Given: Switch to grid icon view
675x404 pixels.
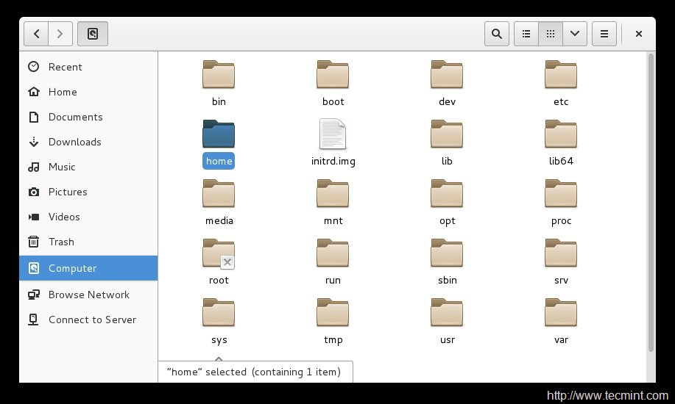Looking at the screenshot, I should (x=550, y=34).
